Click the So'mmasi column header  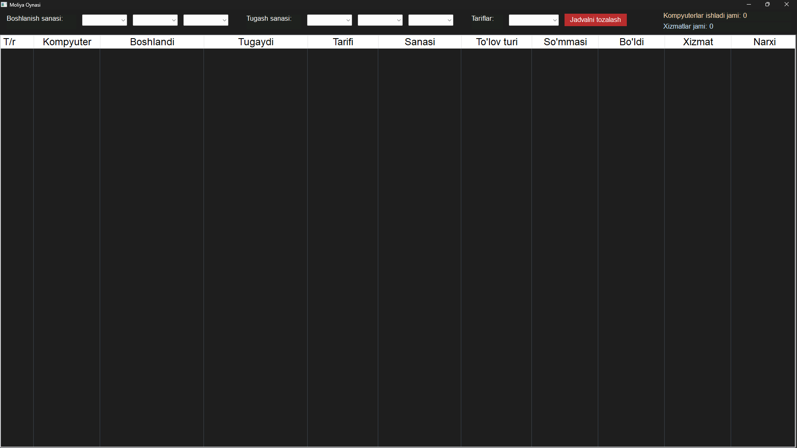565,42
